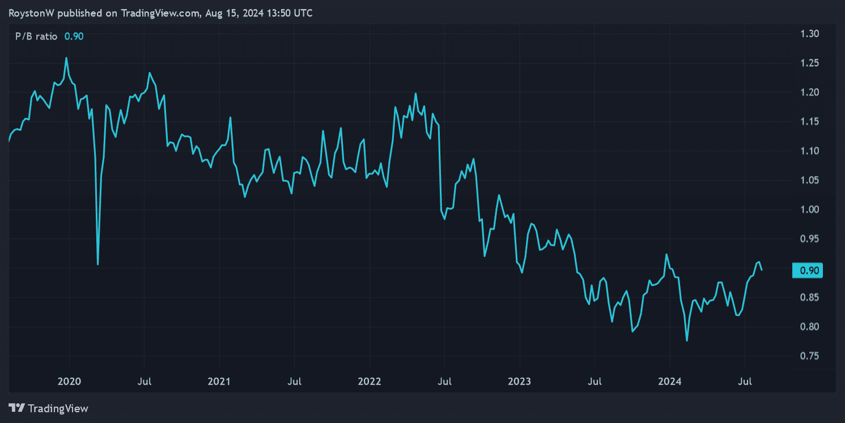Select the 2024 time axis label

(x=669, y=381)
